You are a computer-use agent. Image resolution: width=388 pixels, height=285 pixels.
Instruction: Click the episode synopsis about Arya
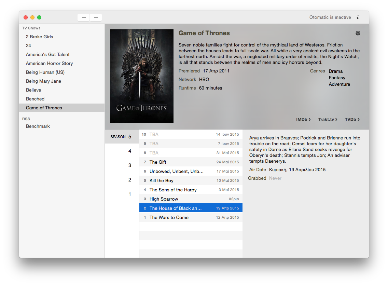tap(305, 150)
